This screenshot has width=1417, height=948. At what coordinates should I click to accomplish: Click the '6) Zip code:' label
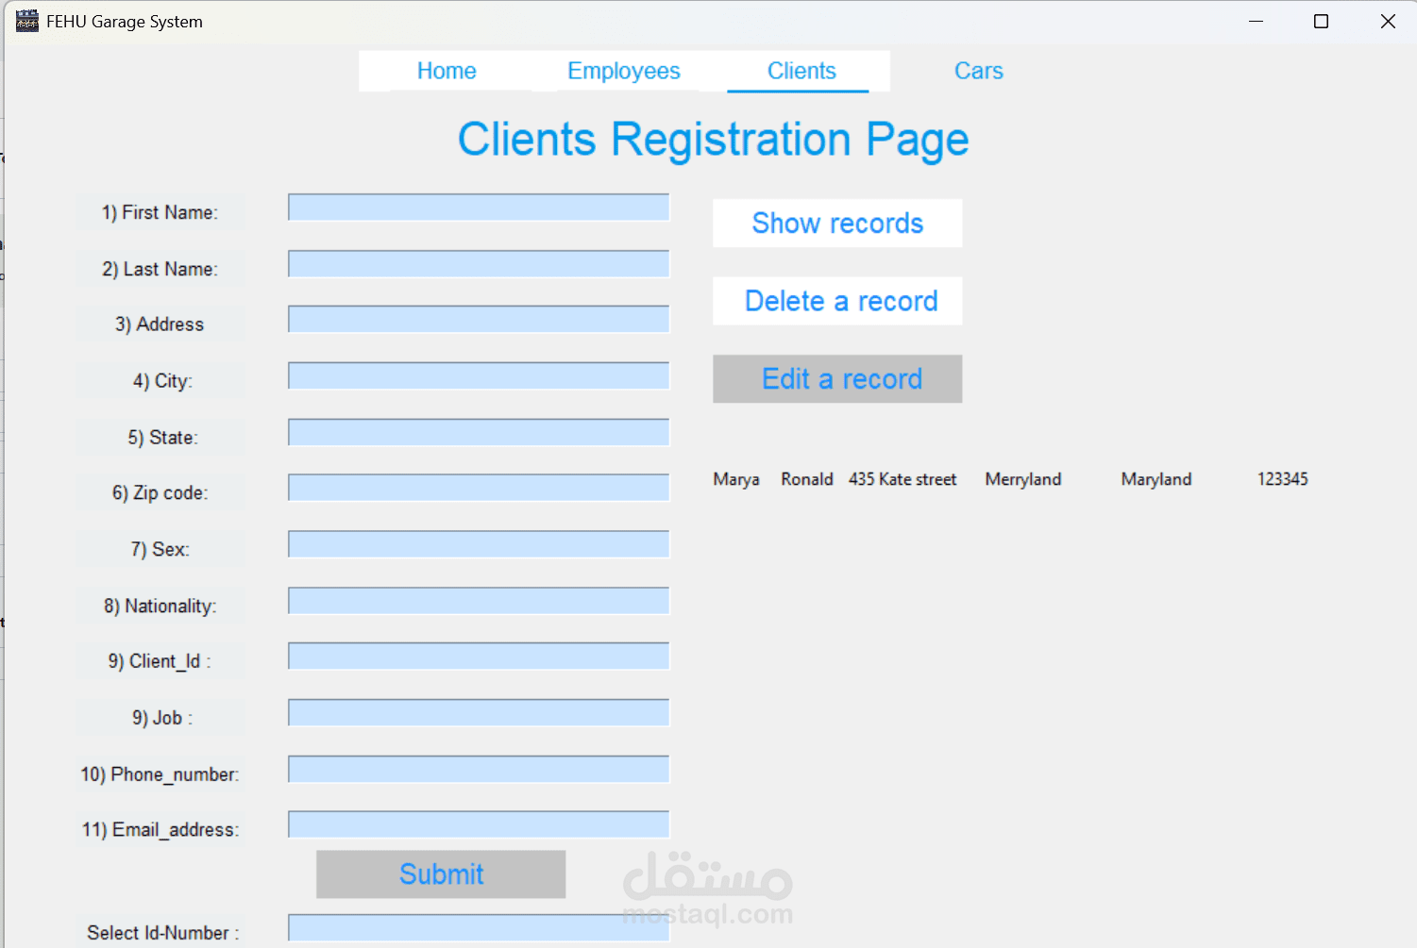click(x=160, y=492)
